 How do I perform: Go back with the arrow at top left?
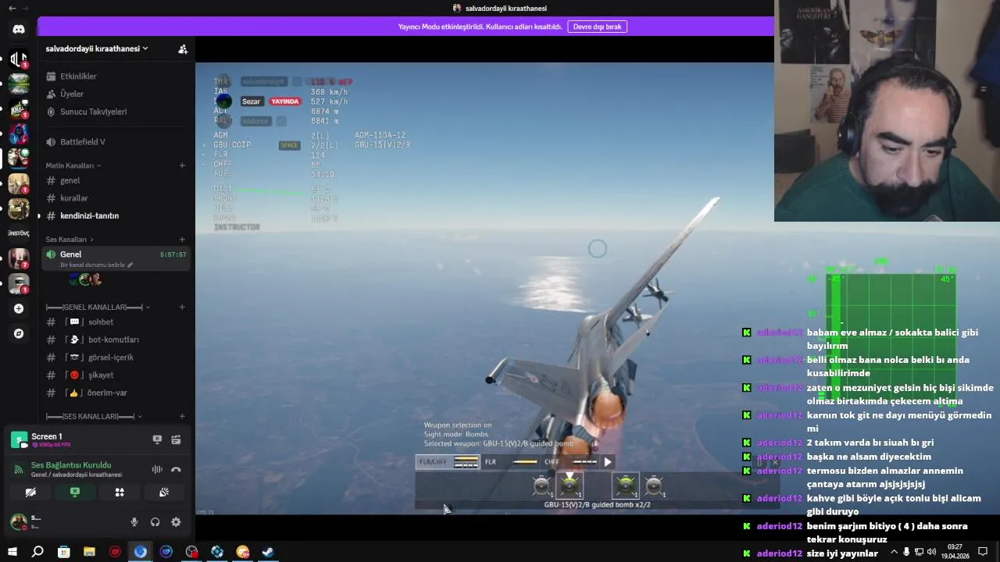coord(12,8)
